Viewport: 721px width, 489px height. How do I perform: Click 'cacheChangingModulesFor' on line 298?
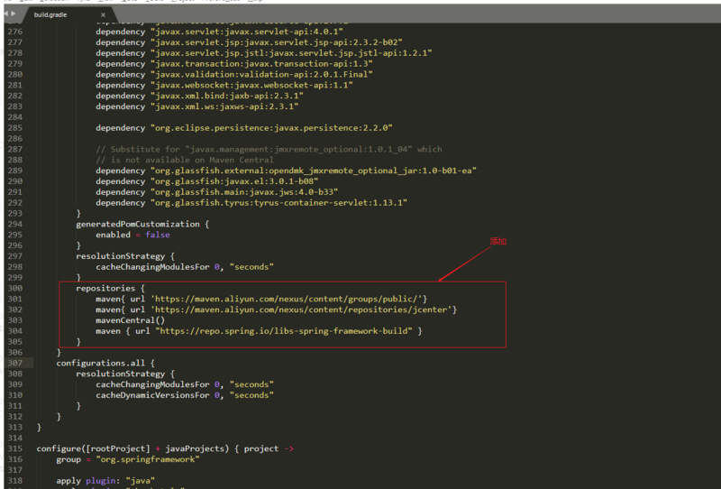[152, 267]
